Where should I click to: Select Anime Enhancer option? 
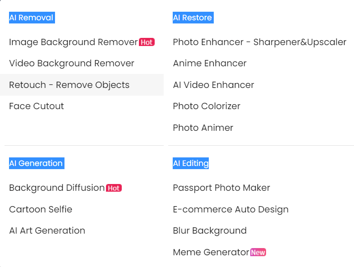point(210,63)
